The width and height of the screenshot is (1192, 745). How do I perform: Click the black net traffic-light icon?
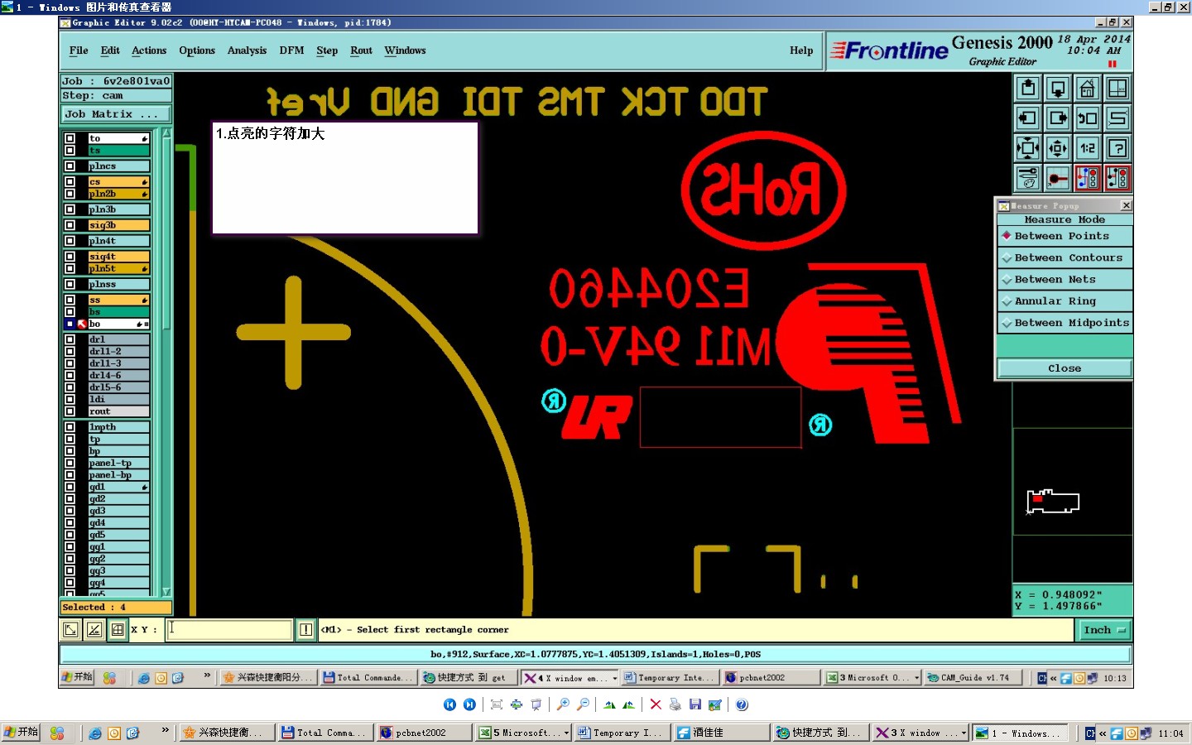coord(1117,178)
